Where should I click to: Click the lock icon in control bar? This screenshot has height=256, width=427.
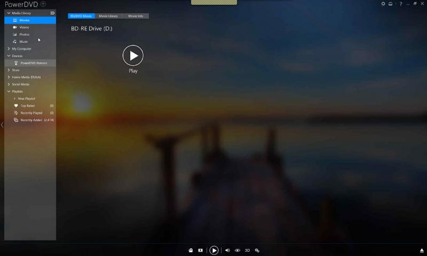tap(191, 250)
